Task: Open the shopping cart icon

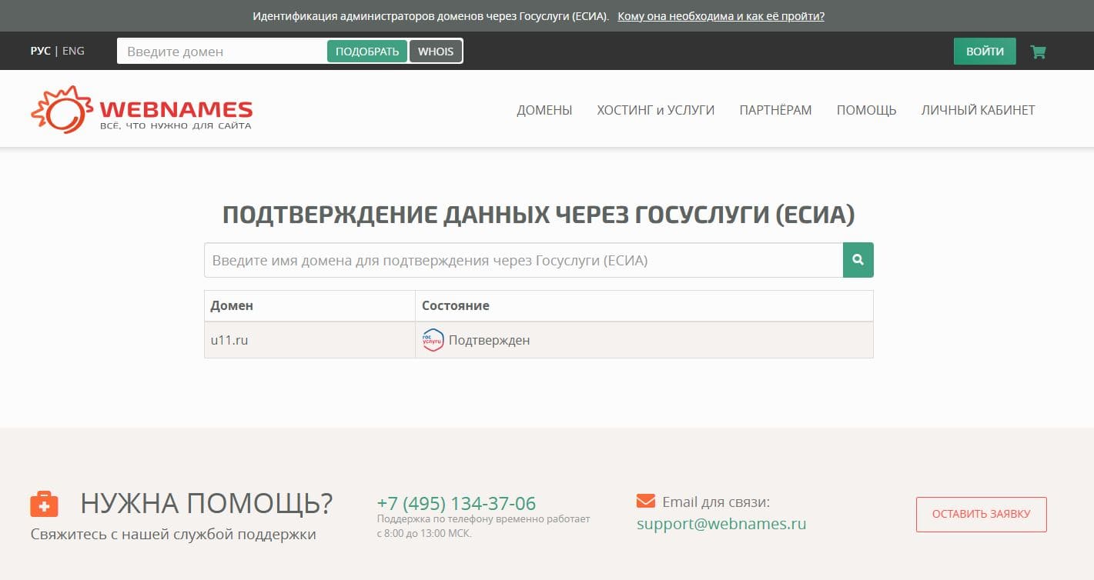Action: tap(1038, 52)
